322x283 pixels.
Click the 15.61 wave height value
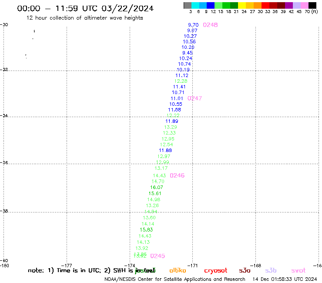[x=155, y=194]
